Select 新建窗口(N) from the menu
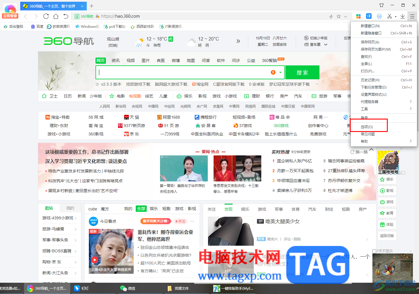Image resolution: width=419 pixels, height=294 pixels. pos(383,26)
